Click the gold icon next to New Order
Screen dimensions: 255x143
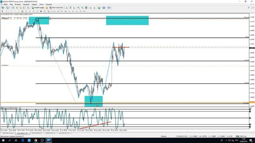[x=47, y=8]
